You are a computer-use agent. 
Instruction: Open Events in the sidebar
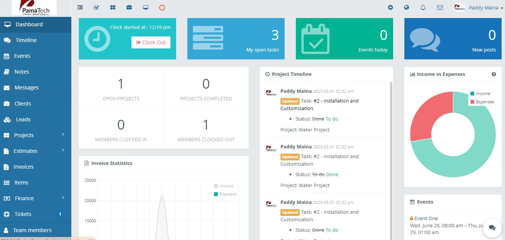coord(36,56)
